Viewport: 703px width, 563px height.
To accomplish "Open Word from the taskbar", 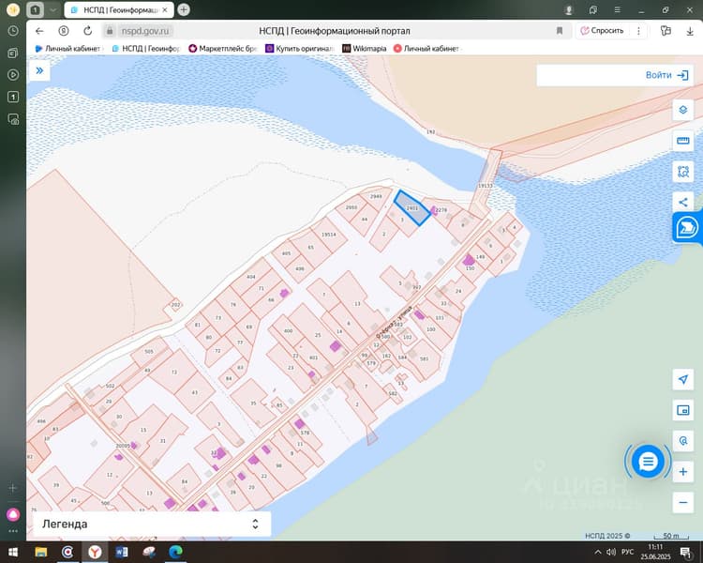I will point(122,552).
